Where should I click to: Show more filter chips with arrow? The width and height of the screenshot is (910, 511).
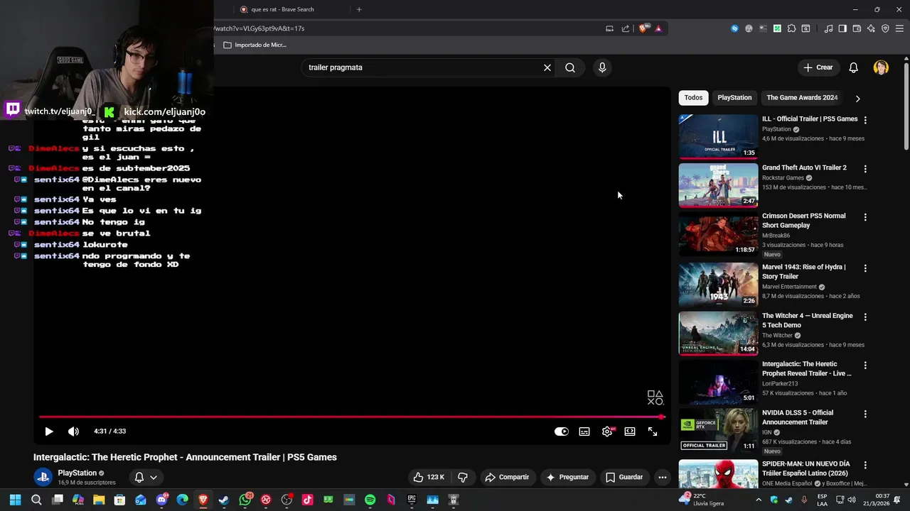(x=857, y=99)
